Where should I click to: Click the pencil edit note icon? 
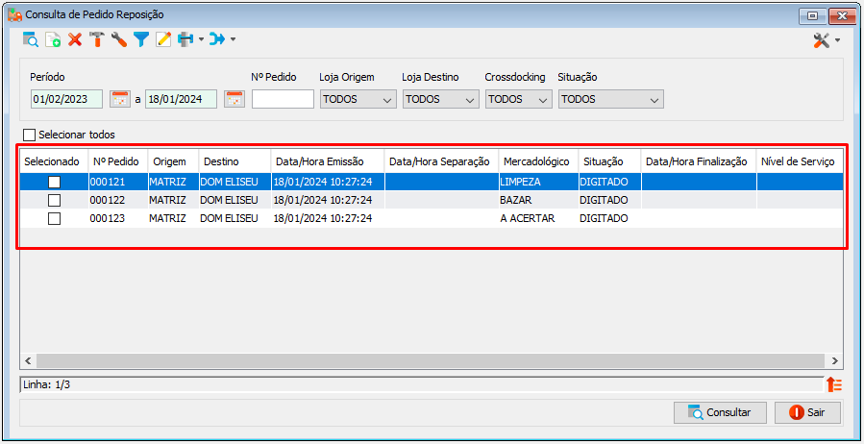(x=163, y=39)
